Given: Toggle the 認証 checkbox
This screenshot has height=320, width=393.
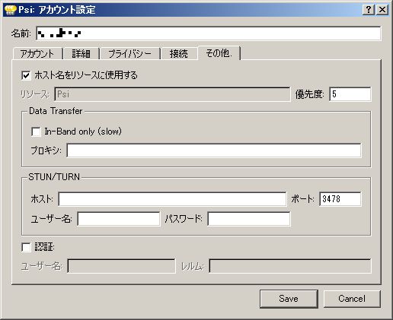Looking at the screenshot, I should [x=26, y=247].
